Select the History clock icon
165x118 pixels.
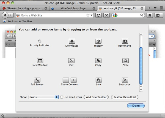tap(98, 41)
